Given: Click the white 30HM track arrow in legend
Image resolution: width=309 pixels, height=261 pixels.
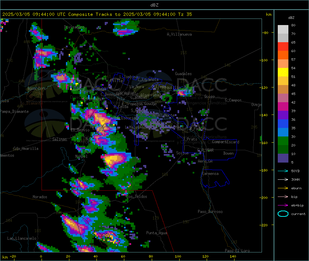Looking at the screenshot, I should [283, 179].
